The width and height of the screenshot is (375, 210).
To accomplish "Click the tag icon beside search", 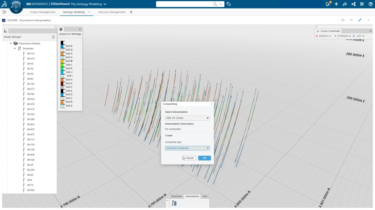I will click(x=229, y=4).
